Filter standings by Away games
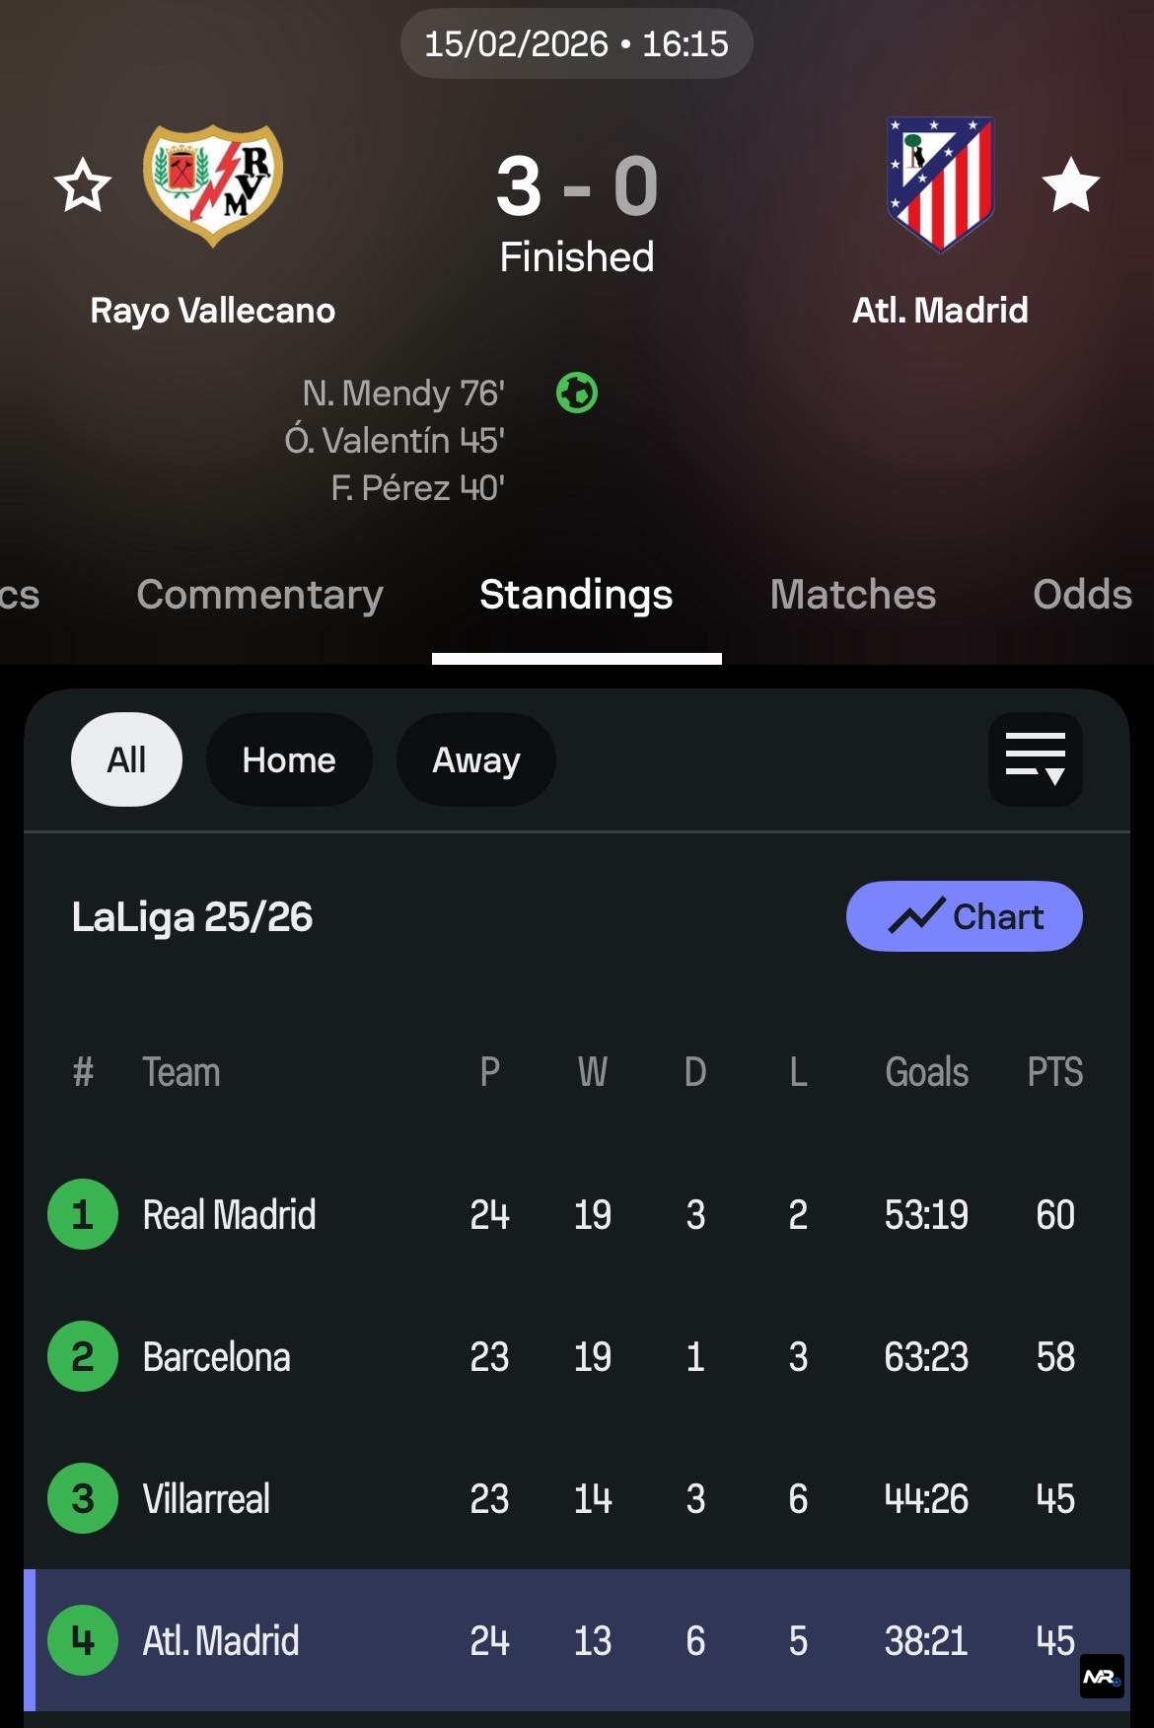 click(475, 759)
